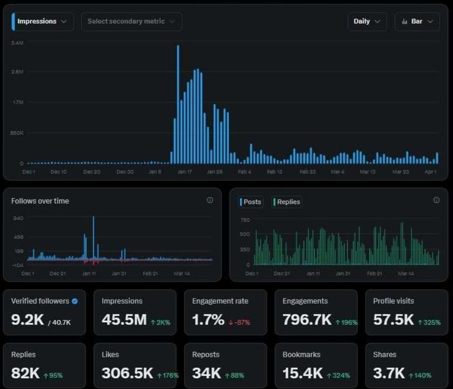Select the Verified followers 9.2K card

point(44,312)
